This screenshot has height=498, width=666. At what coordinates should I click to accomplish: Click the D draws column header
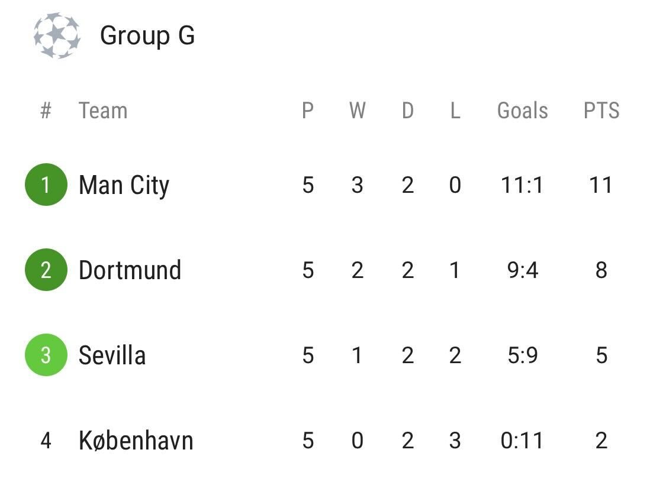(408, 111)
